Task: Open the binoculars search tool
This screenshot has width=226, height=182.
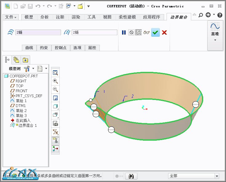Action: tap(132, 176)
